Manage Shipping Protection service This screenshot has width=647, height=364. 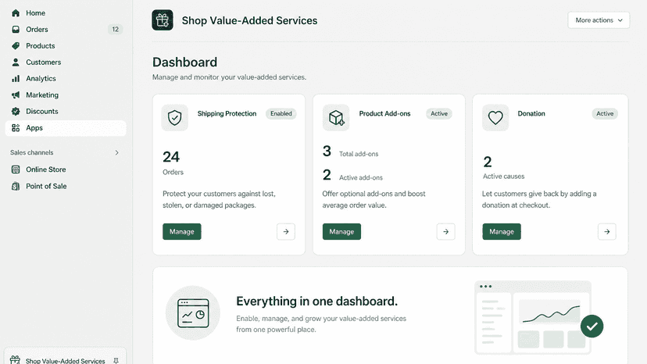(x=181, y=231)
